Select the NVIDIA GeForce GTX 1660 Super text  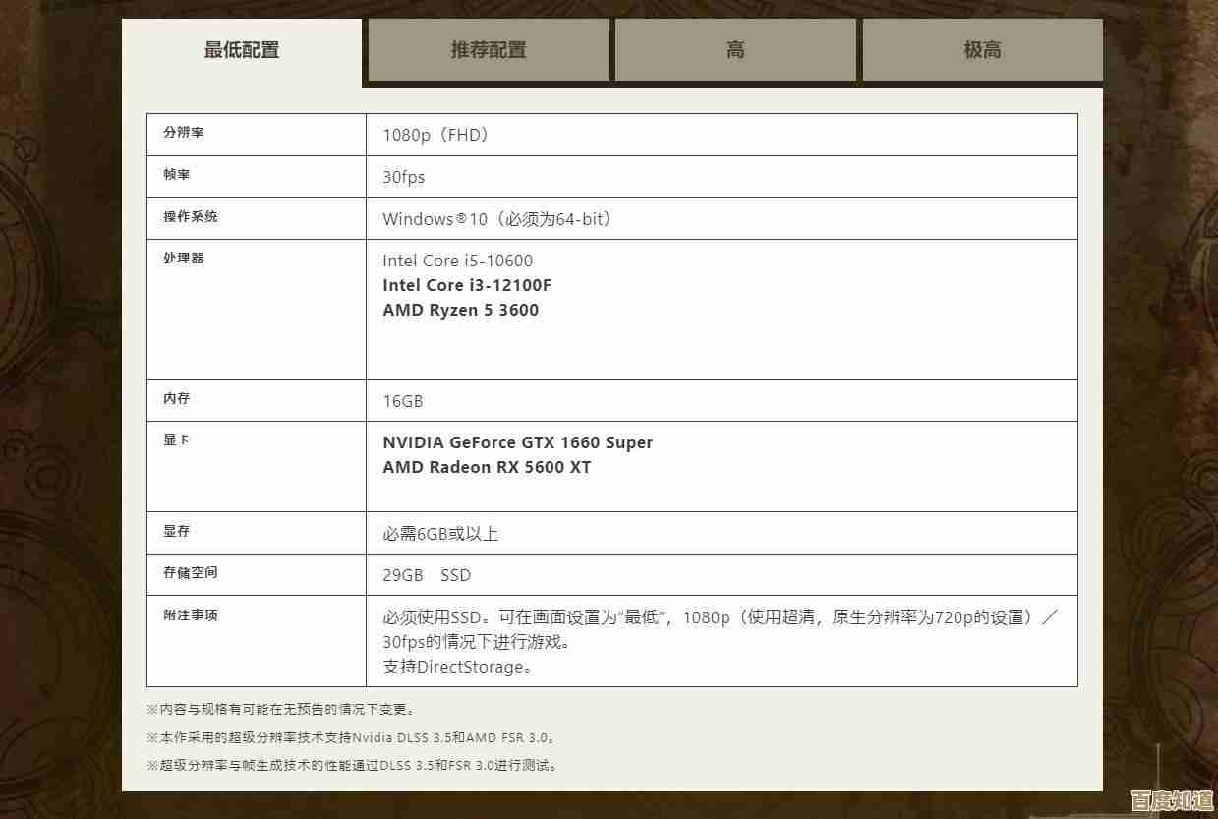pos(518,442)
